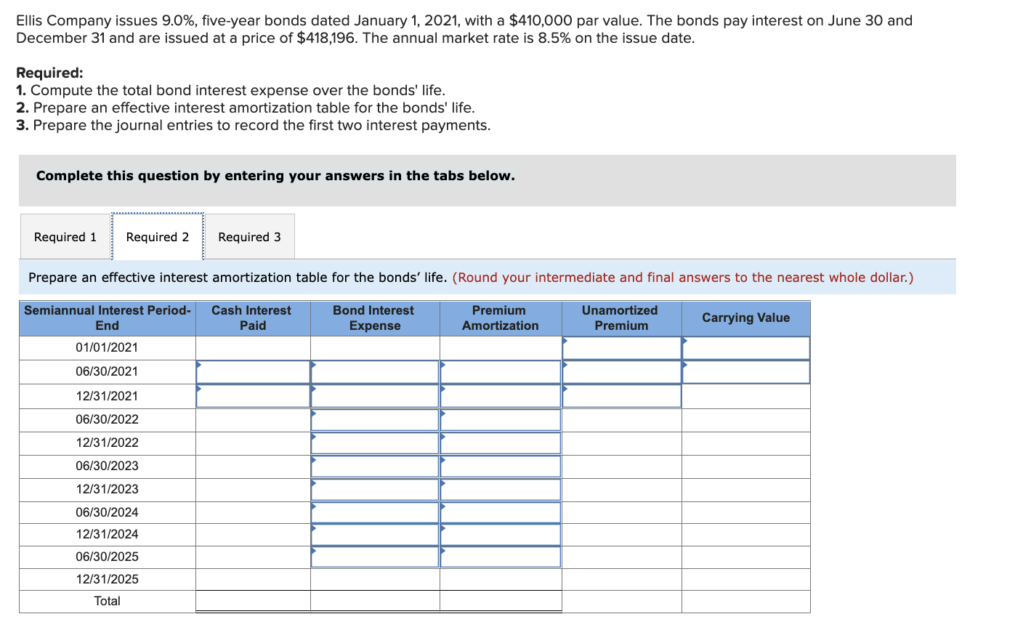Viewport: 1023px width, 622px height.
Task: Open the Required 3 tab
Action: pos(249,237)
